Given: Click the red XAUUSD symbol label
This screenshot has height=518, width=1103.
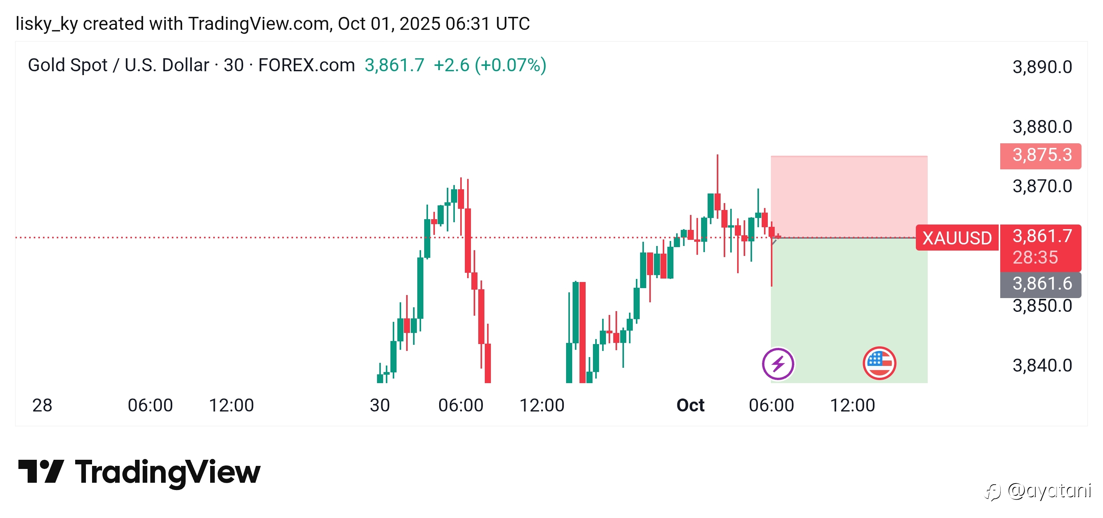Looking at the screenshot, I should pos(956,238).
